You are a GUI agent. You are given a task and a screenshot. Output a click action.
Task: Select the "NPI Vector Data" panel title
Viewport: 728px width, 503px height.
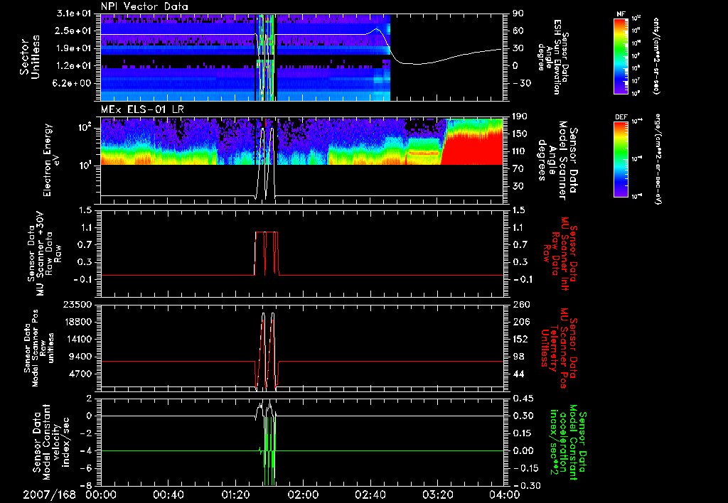click(x=144, y=6)
